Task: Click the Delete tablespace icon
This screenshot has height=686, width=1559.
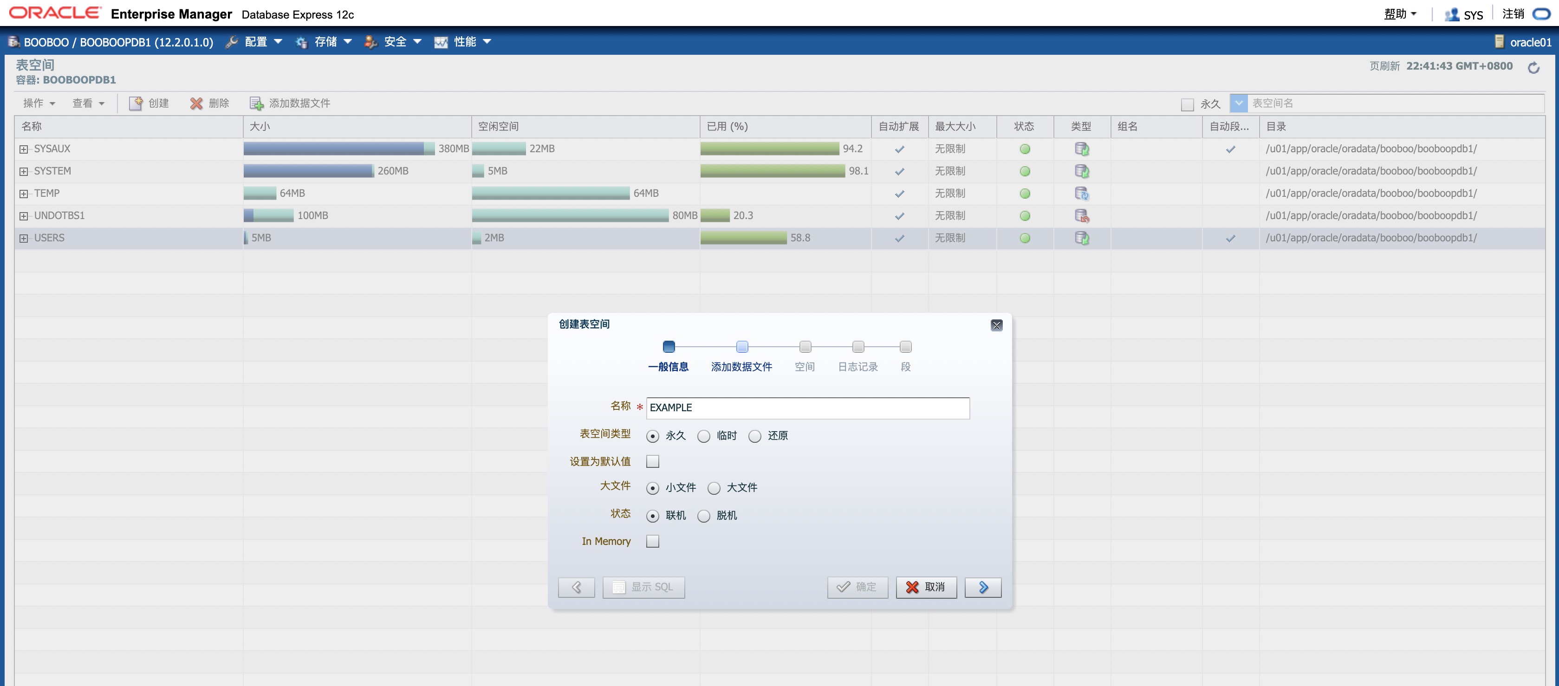Action: [x=196, y=104]
